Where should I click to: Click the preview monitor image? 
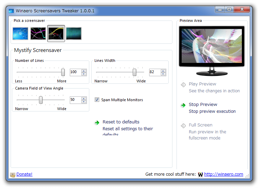tap(212, 51)
